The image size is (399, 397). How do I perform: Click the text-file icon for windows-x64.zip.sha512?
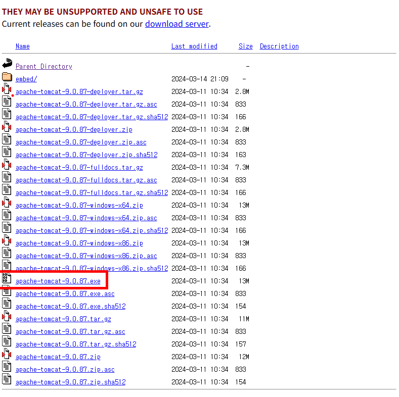coord(7,227)
